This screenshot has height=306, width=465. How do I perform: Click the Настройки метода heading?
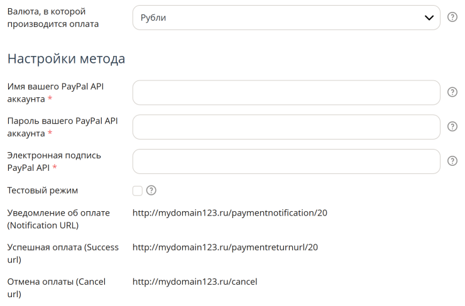tap(66, 58)
